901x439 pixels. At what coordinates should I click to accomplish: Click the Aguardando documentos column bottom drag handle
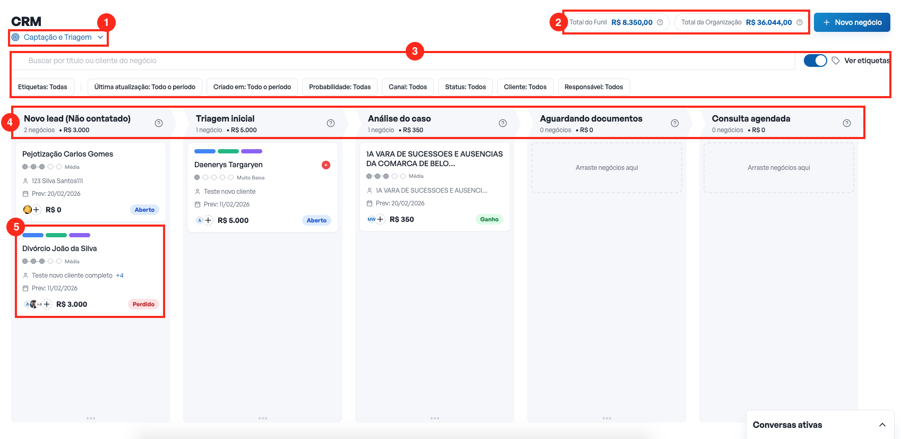[x=607, y=418]
